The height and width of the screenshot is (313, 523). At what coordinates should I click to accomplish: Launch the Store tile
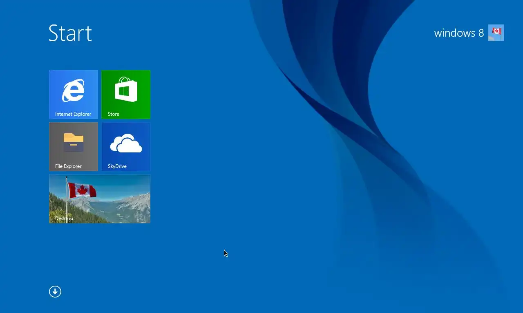(126, 95)
